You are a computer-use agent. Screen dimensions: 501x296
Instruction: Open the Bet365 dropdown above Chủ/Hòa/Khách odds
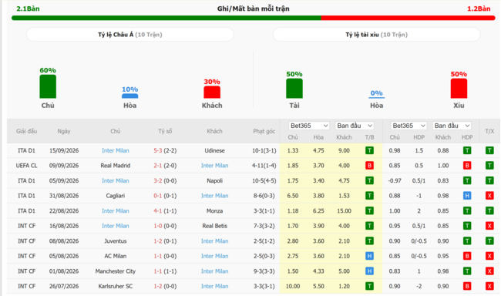coord(308,126)
